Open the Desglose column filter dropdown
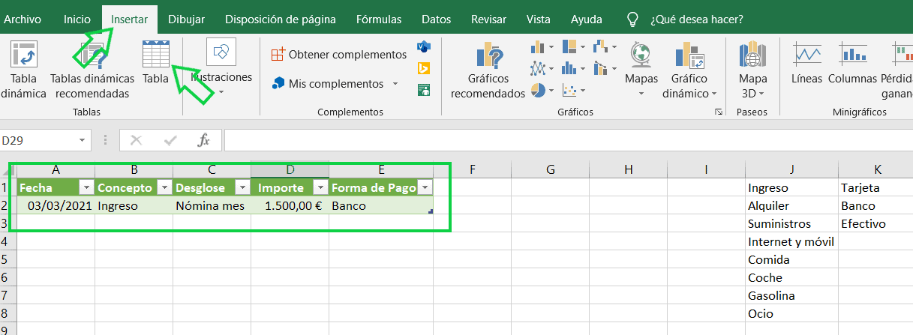The image size is (913, 335). [242, 188]
